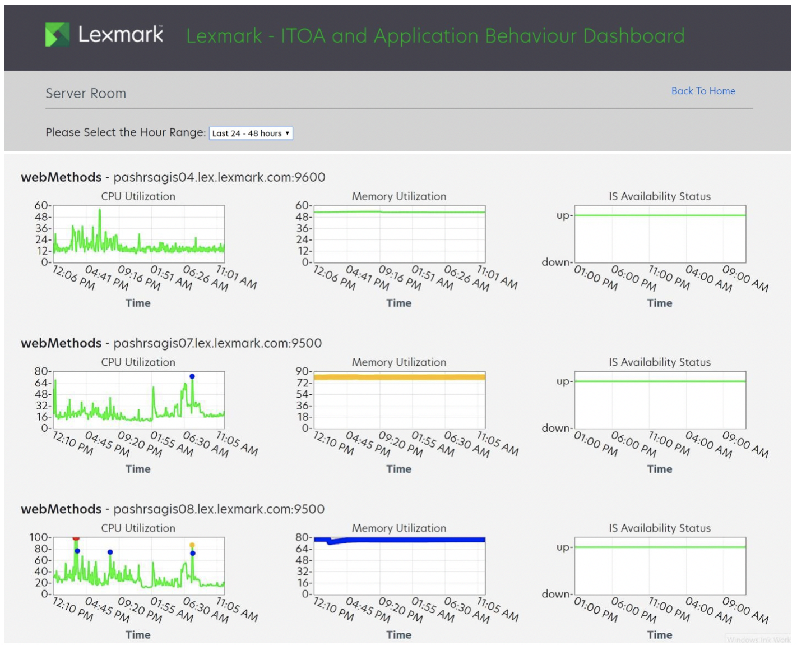Click the Server Room heading

click(x=86, y=93)
